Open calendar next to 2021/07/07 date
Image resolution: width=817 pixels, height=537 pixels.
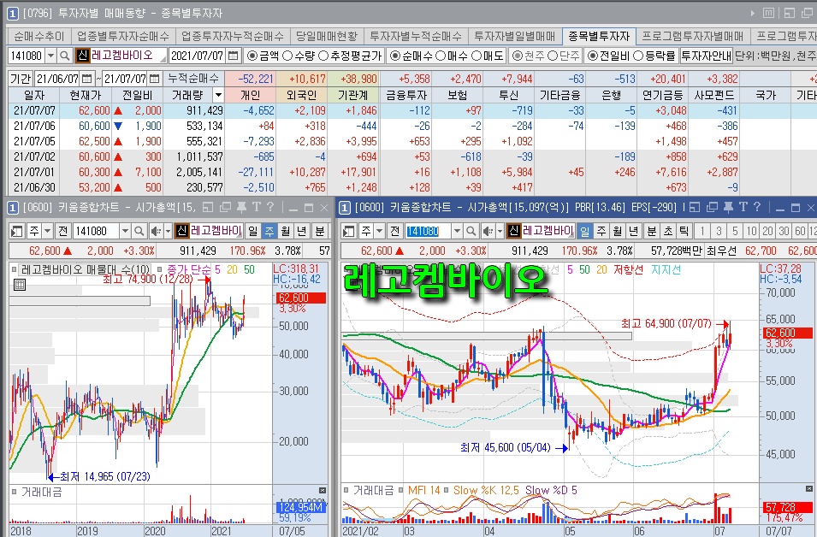click(x=234, y=56)
